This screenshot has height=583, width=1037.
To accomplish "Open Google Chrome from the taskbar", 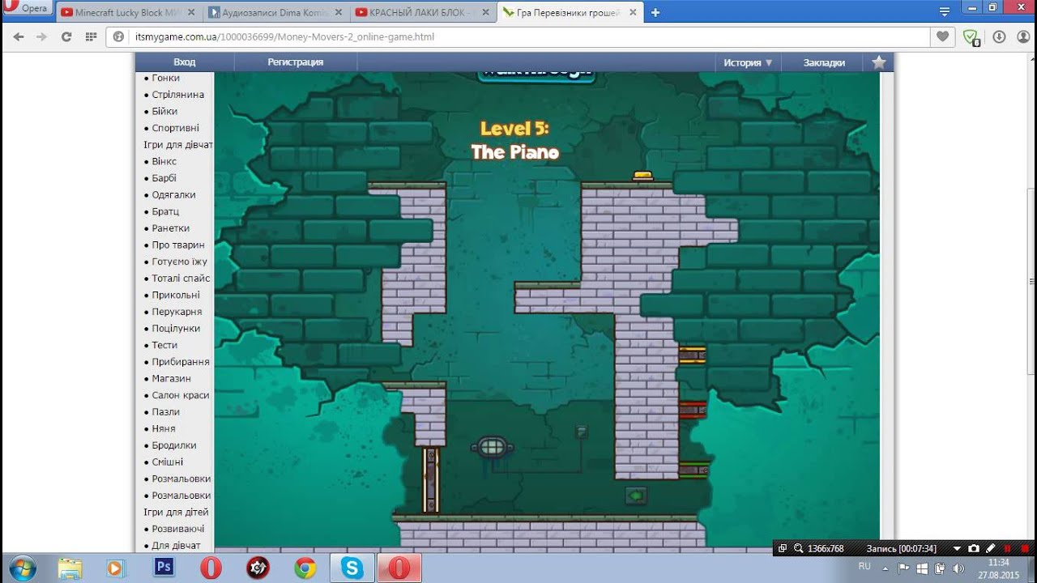I will (x=305, y=568).
